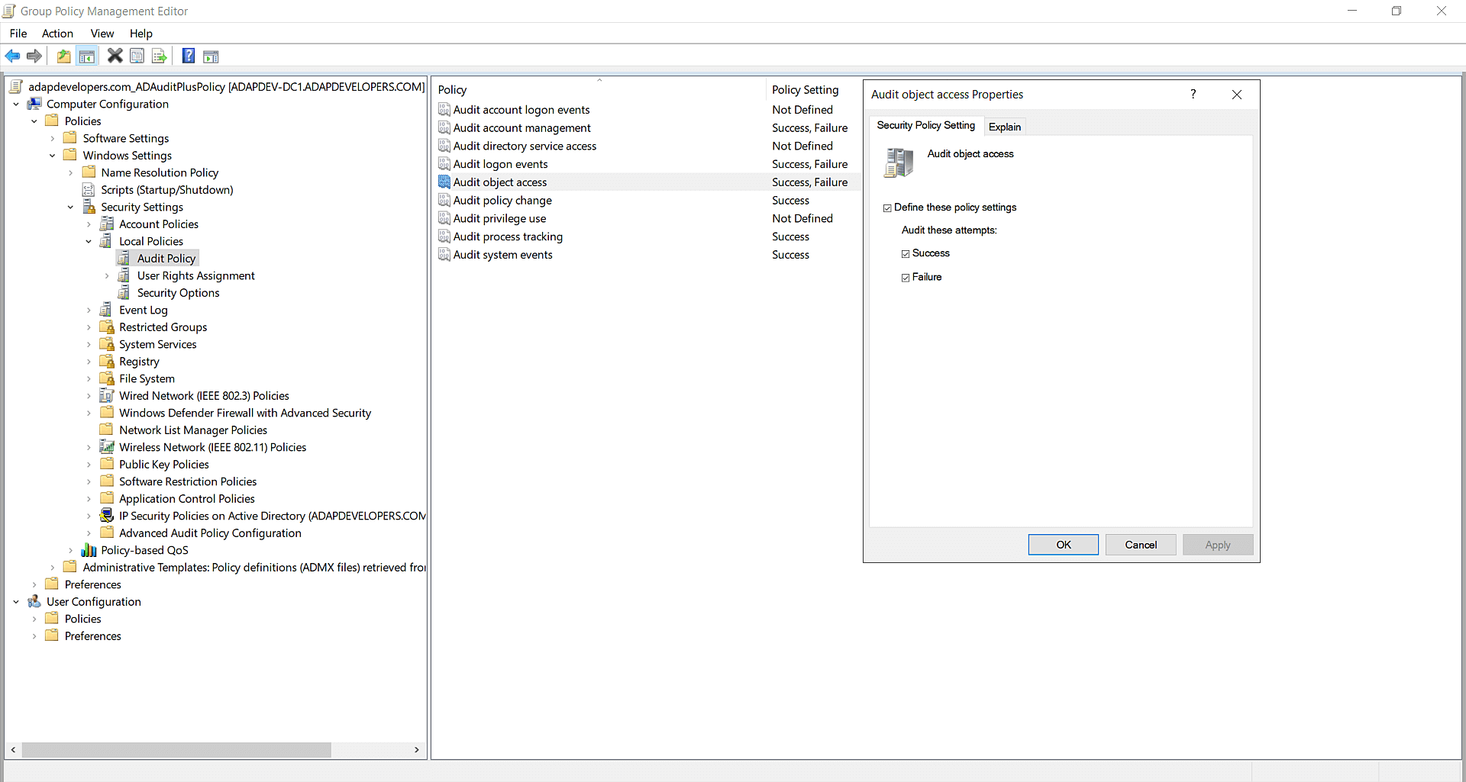This screenshot has height=782, width=1466.
Task: Open the Action menu
Action: click(57, 33)
